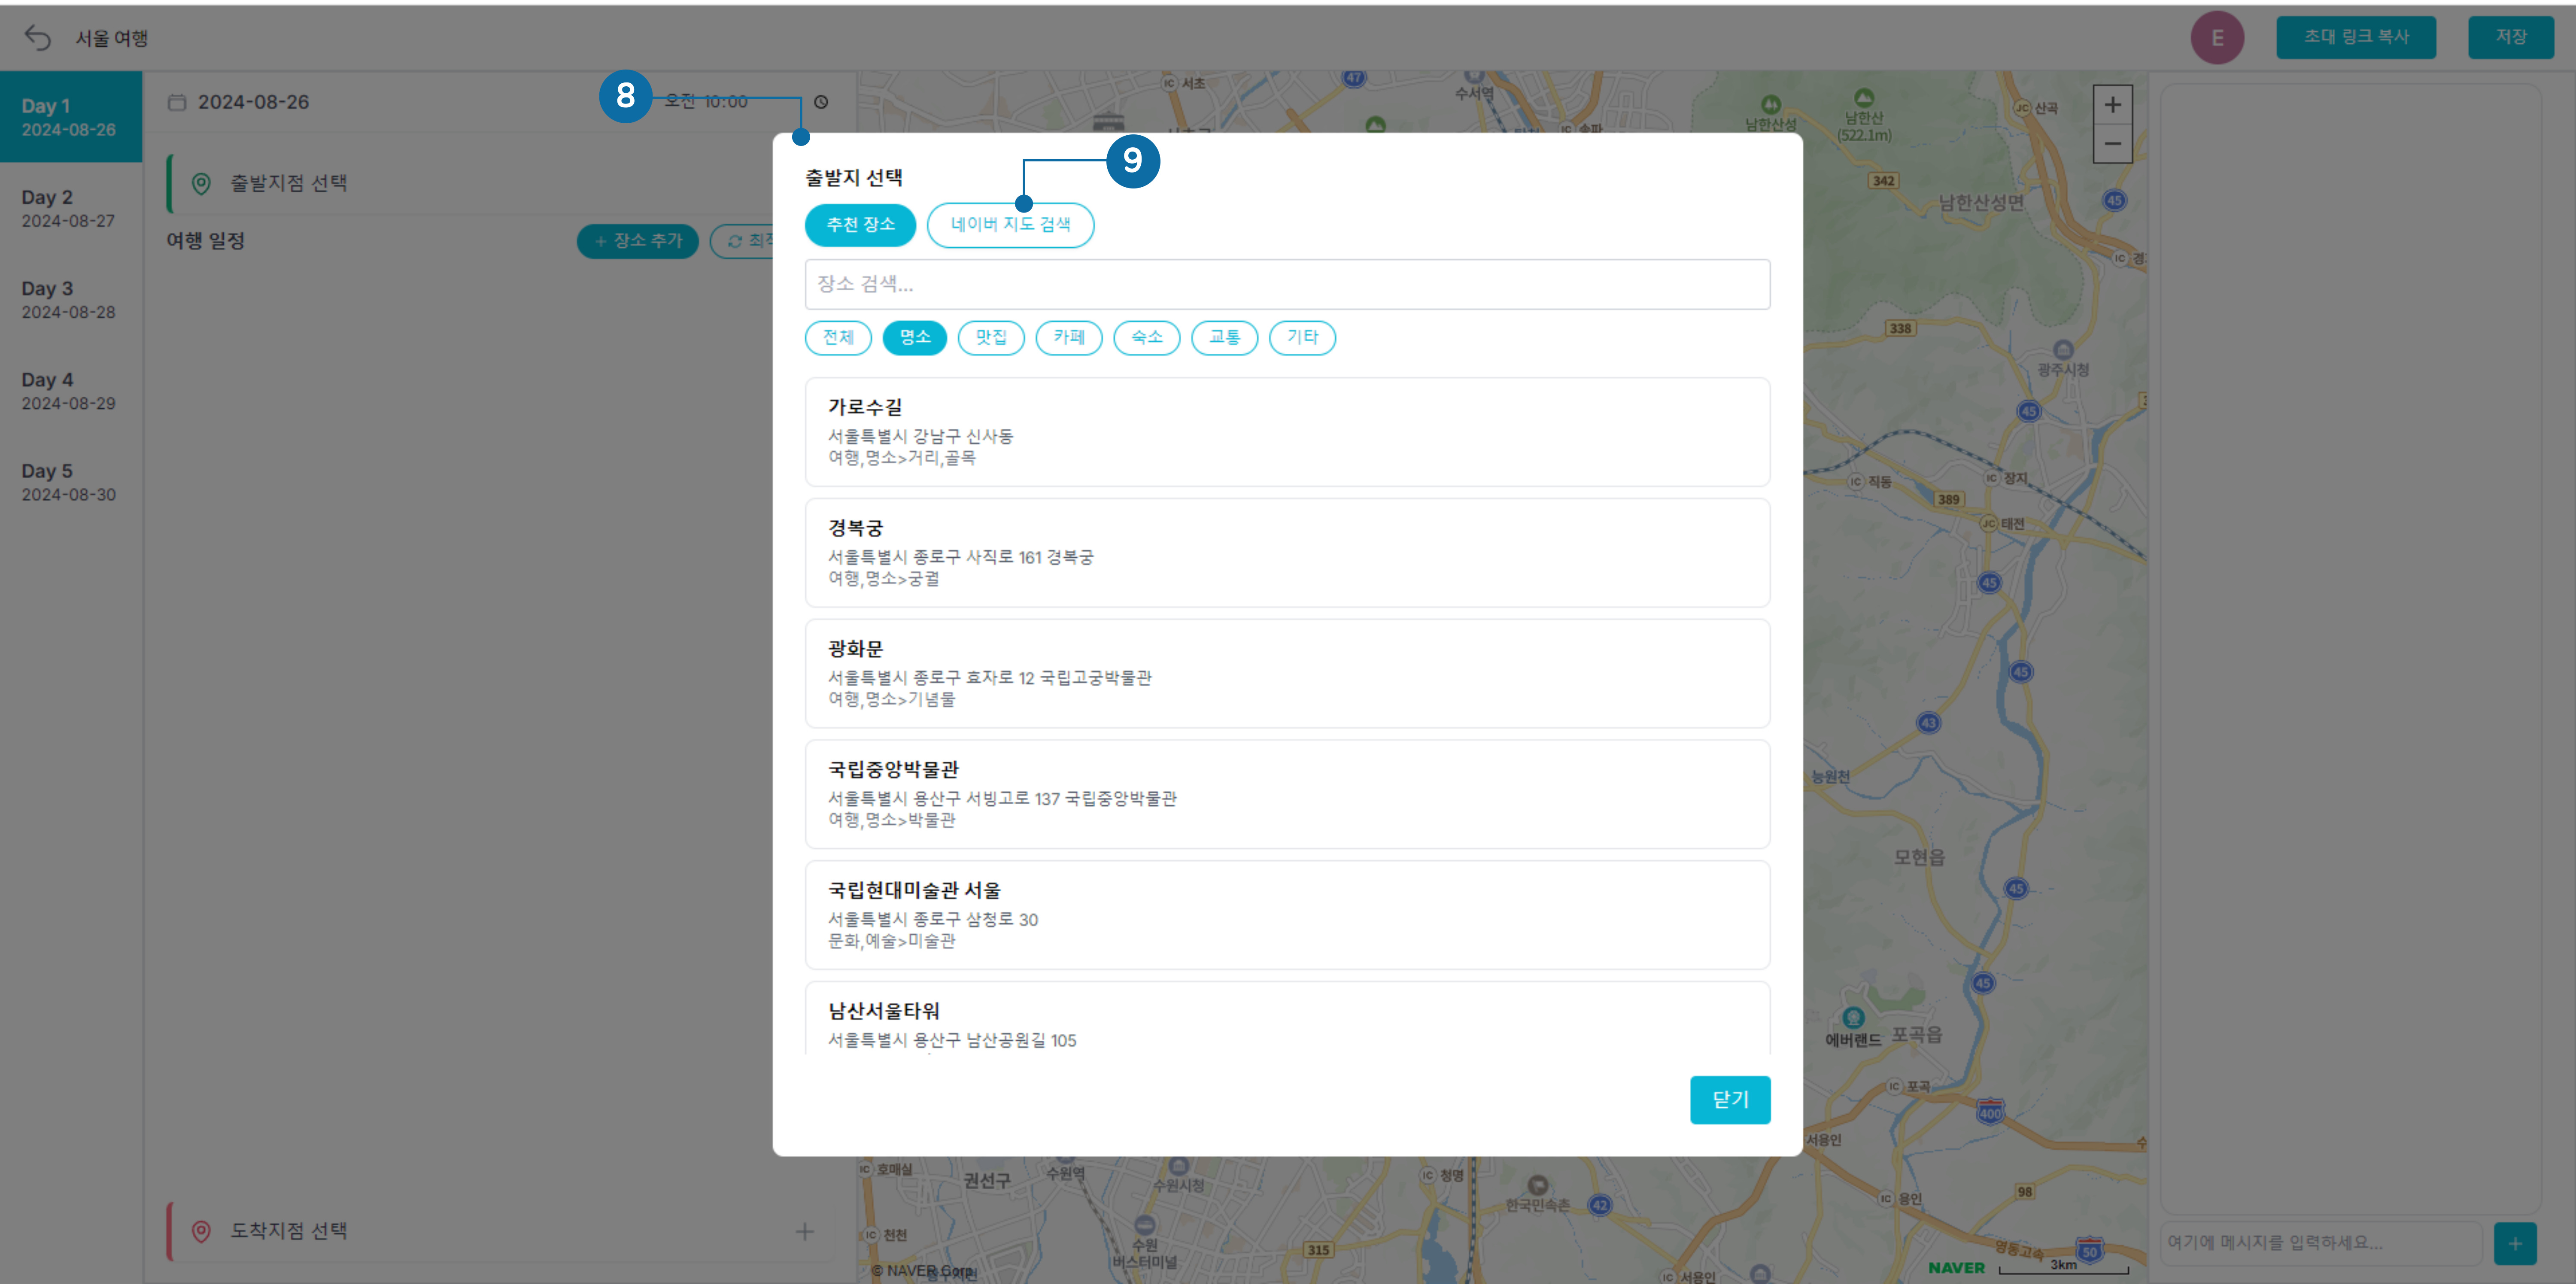Filter places by 숙소

(1147, 337)
